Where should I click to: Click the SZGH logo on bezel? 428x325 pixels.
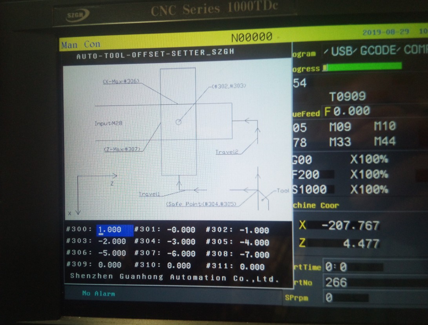[78, 15]
